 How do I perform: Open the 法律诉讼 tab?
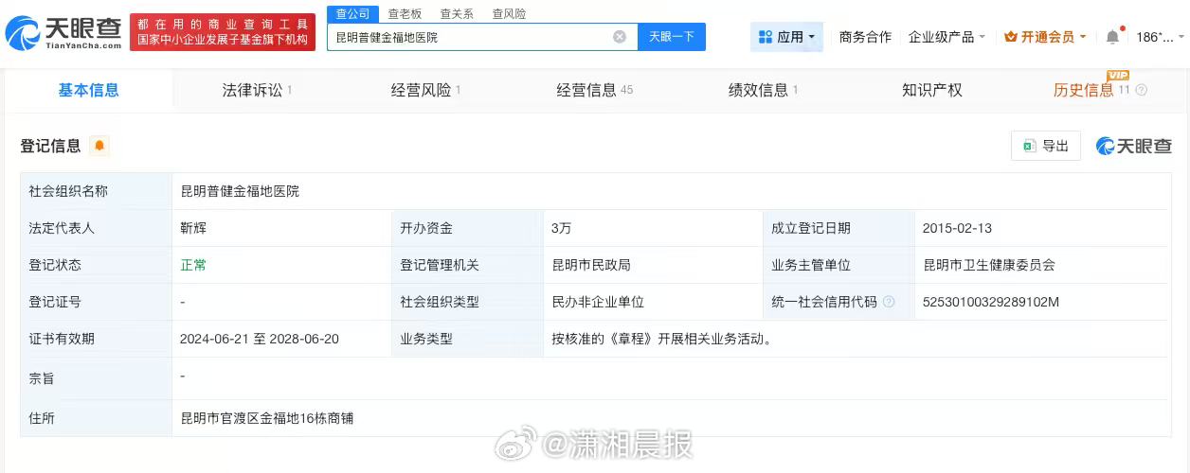(257, 90)
